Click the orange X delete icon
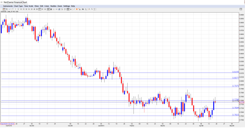The image size is (245, 138). [x=77, y=9]
